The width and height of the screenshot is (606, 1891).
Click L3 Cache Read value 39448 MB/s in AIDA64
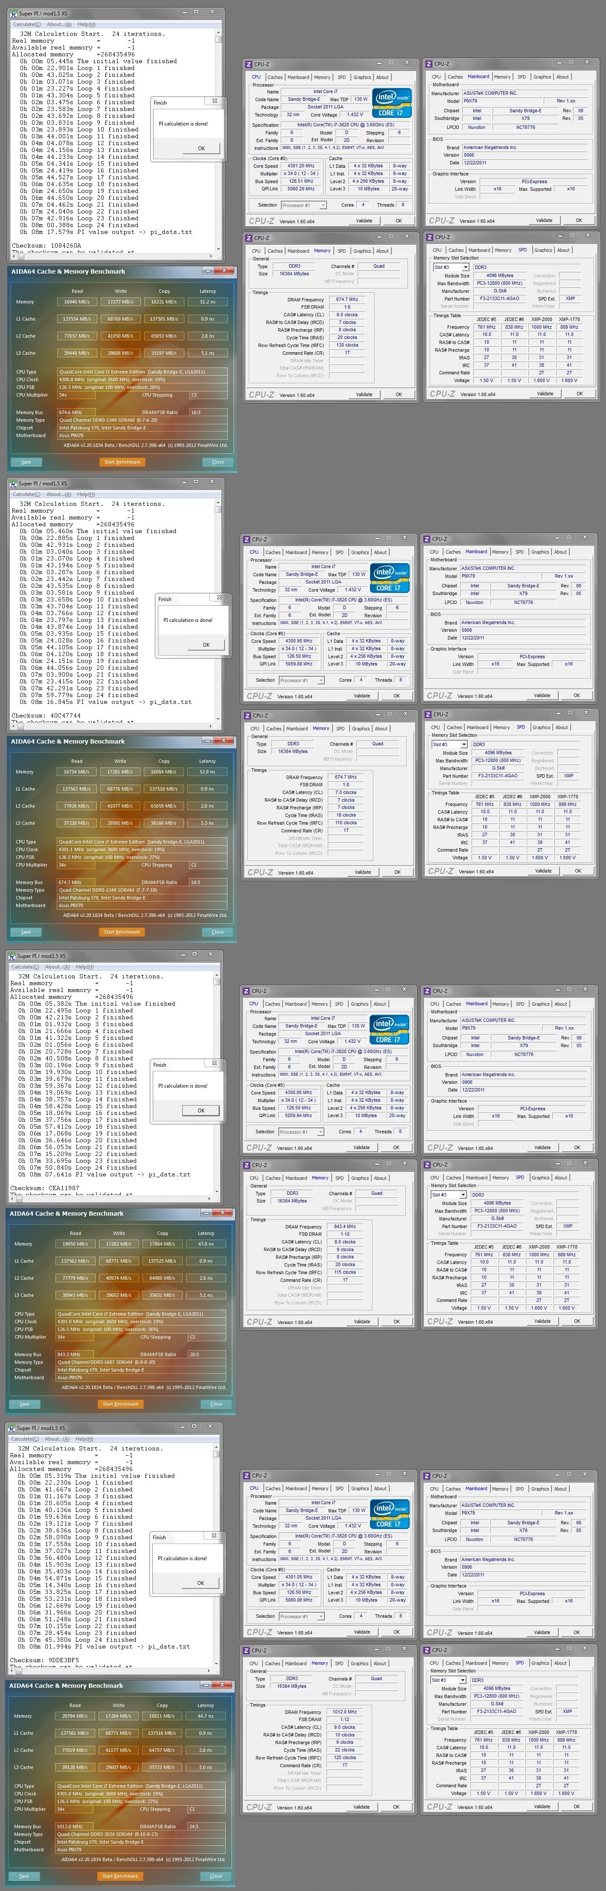tap(77, 352)
